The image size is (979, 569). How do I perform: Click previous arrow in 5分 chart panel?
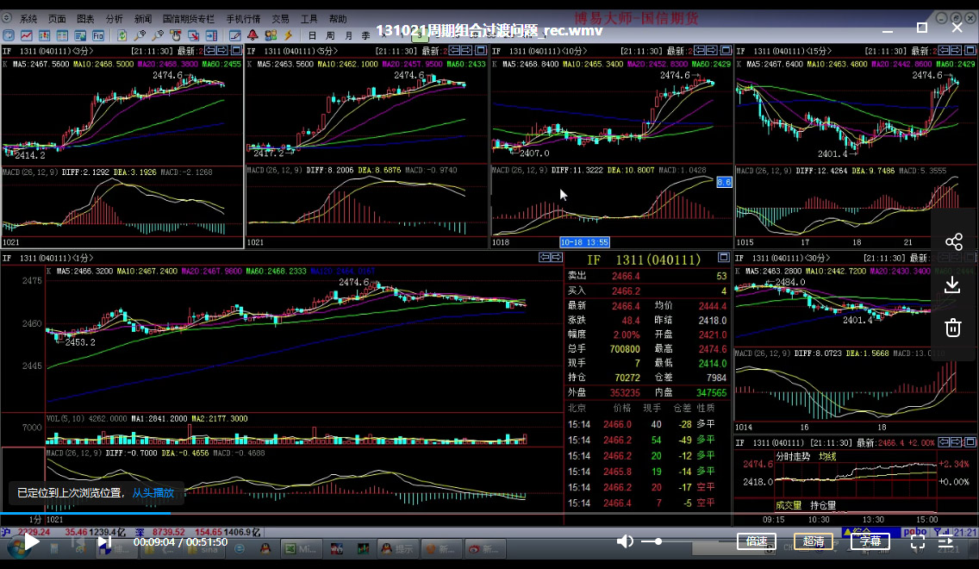[x=454, y=50]
